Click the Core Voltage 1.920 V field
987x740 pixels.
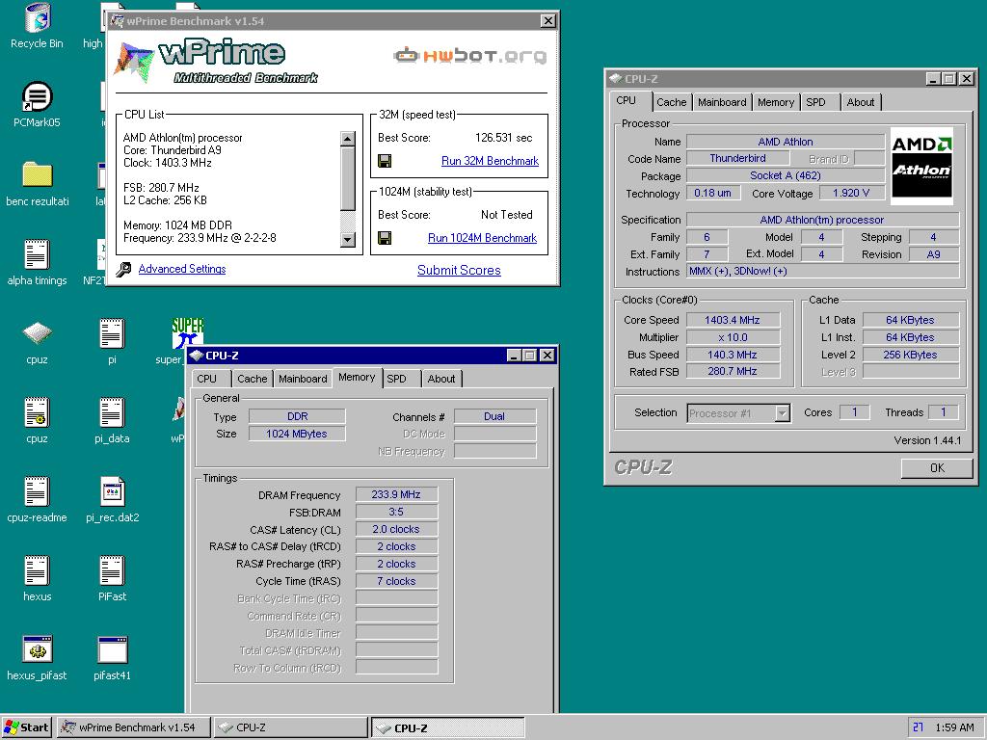tap(851, 193)
